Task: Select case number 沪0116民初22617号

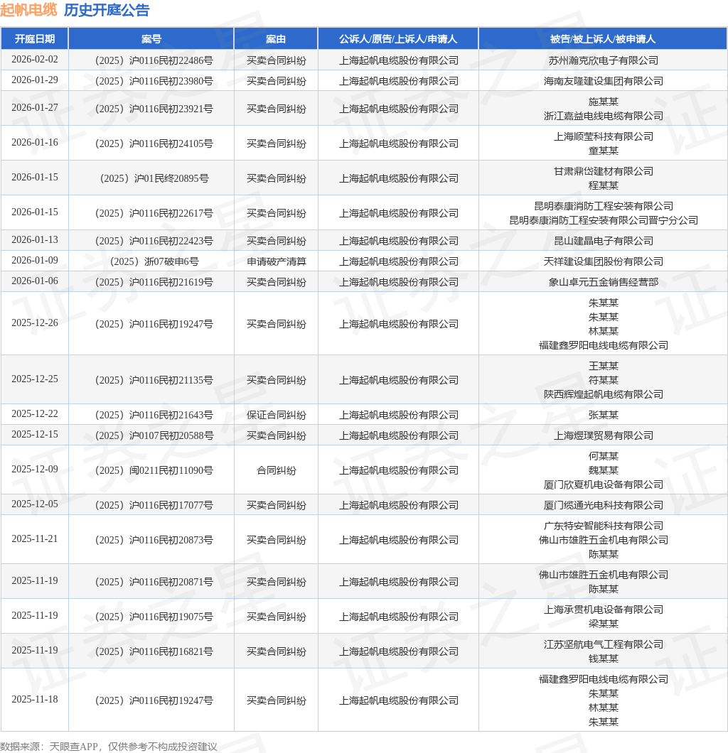Action: point(154,213)
